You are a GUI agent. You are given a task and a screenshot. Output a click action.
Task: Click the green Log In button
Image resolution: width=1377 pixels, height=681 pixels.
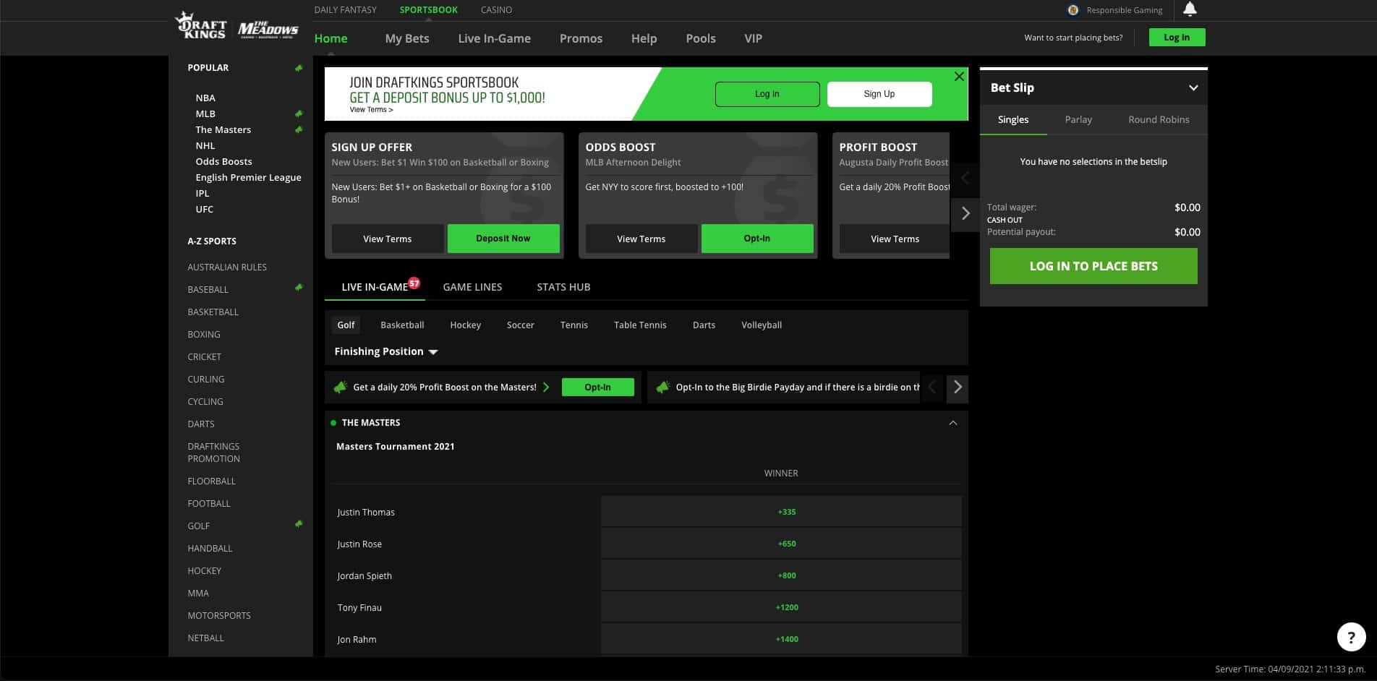coord(1177,36)
